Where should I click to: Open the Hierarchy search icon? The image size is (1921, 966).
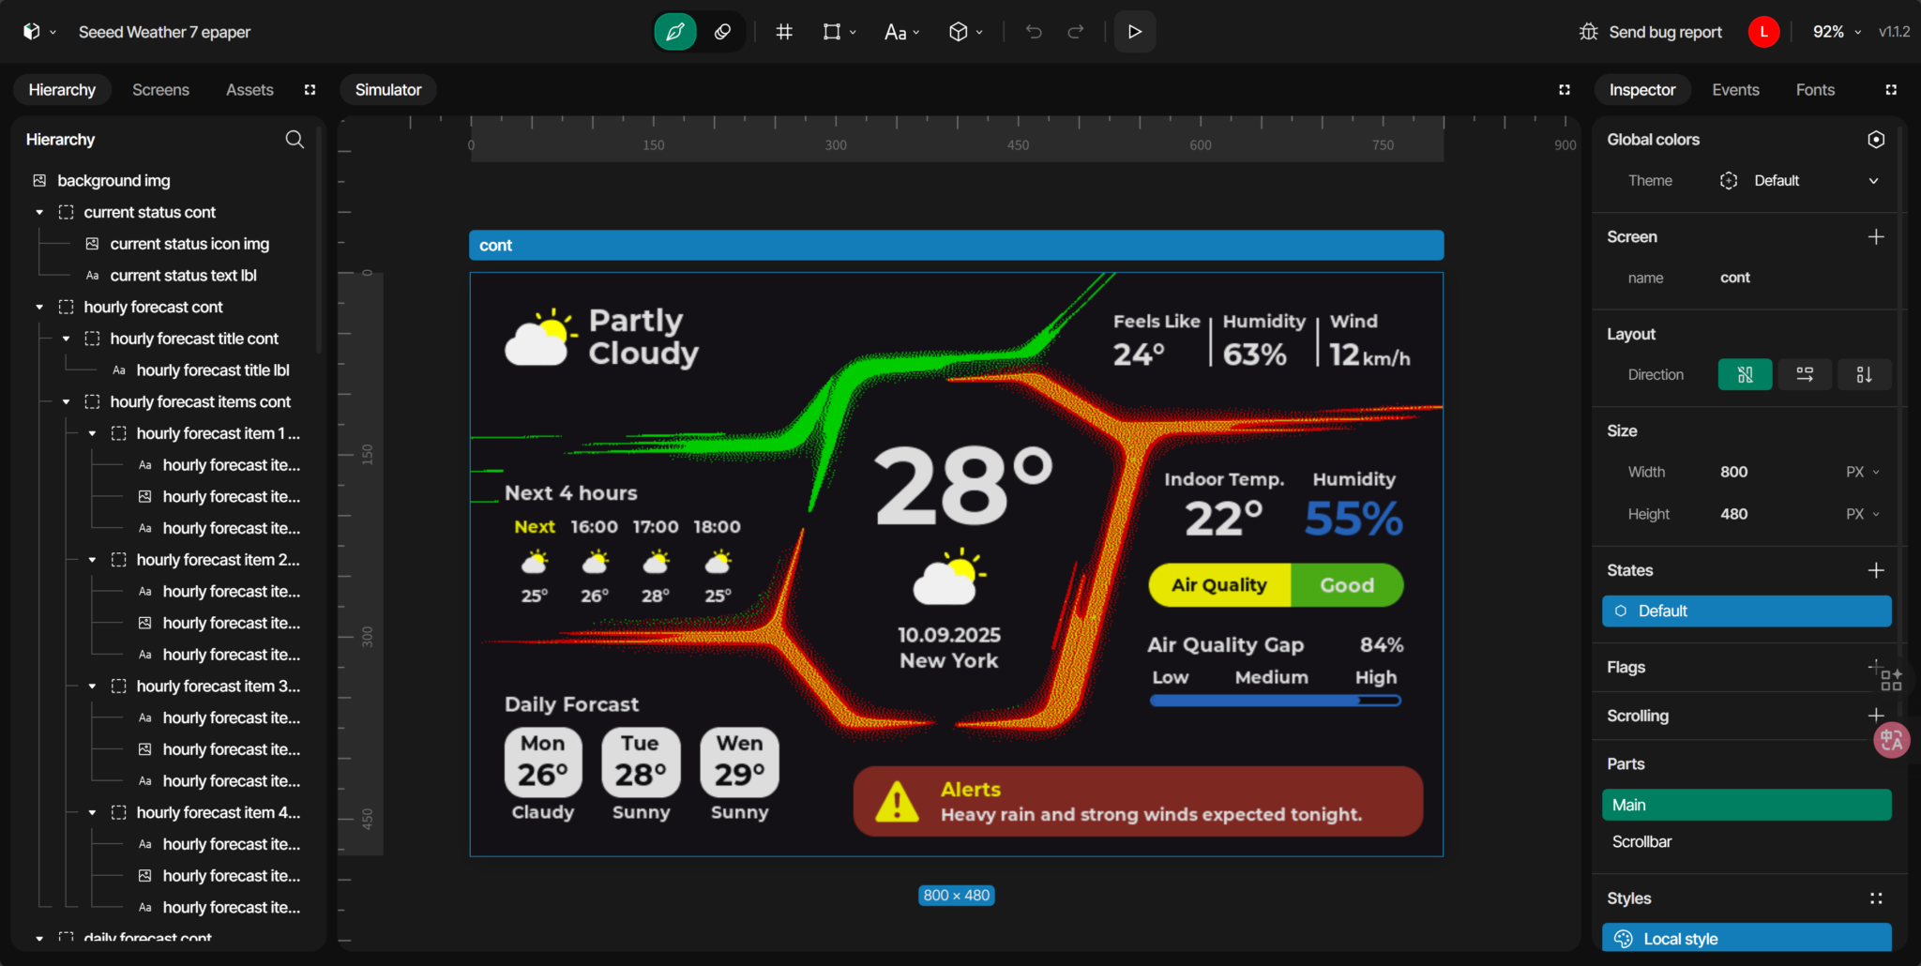tap(295, 139)
